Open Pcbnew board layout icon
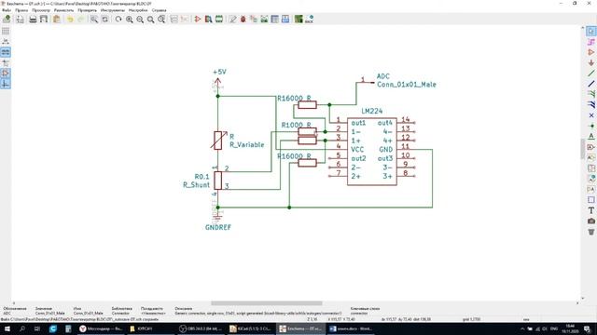 coord(298,19)
